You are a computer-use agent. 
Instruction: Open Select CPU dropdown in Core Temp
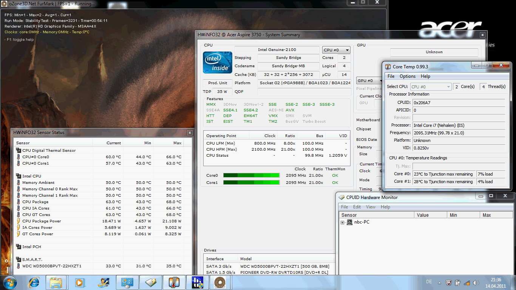[431, 86]
